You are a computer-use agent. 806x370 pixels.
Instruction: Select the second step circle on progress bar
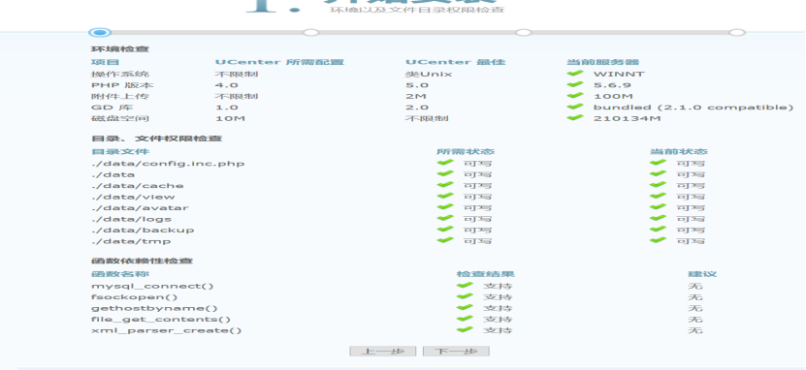point(310,32)
